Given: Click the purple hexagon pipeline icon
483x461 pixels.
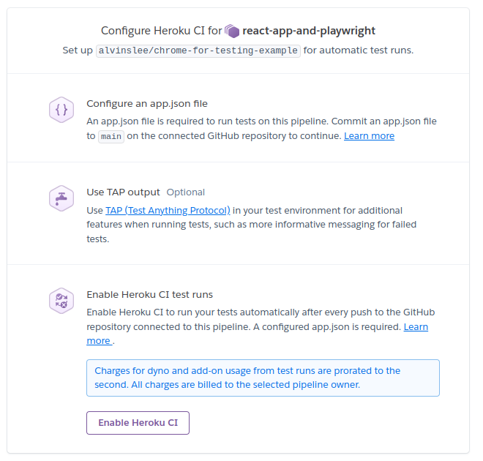Looking at the screenshot, I should [x=233, y=31].
